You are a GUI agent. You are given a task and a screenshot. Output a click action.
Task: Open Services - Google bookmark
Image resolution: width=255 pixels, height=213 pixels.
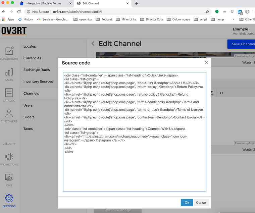coord(52,19)
